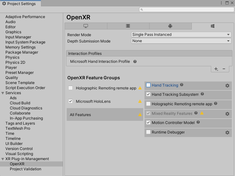Open help for Motion Controller Model

pyautogui.click(x=198, y=122)
